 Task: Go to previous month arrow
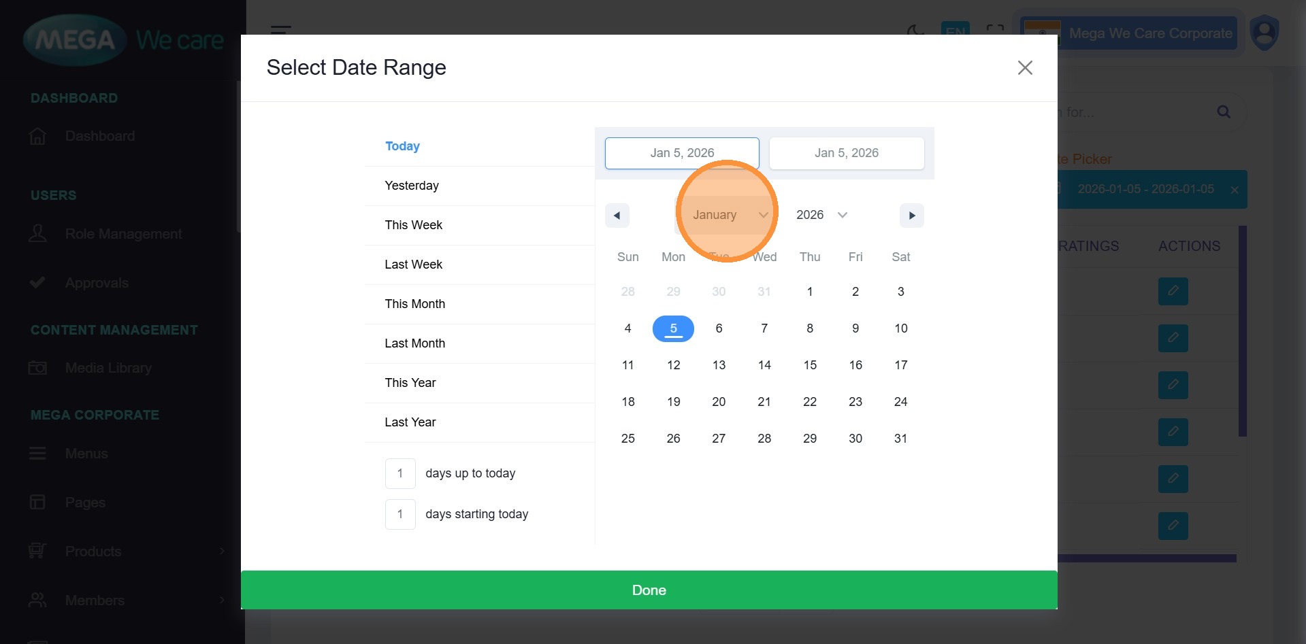[617, 216]
